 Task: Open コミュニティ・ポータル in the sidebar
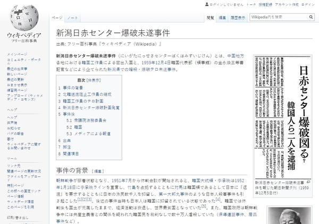[24, 62]
